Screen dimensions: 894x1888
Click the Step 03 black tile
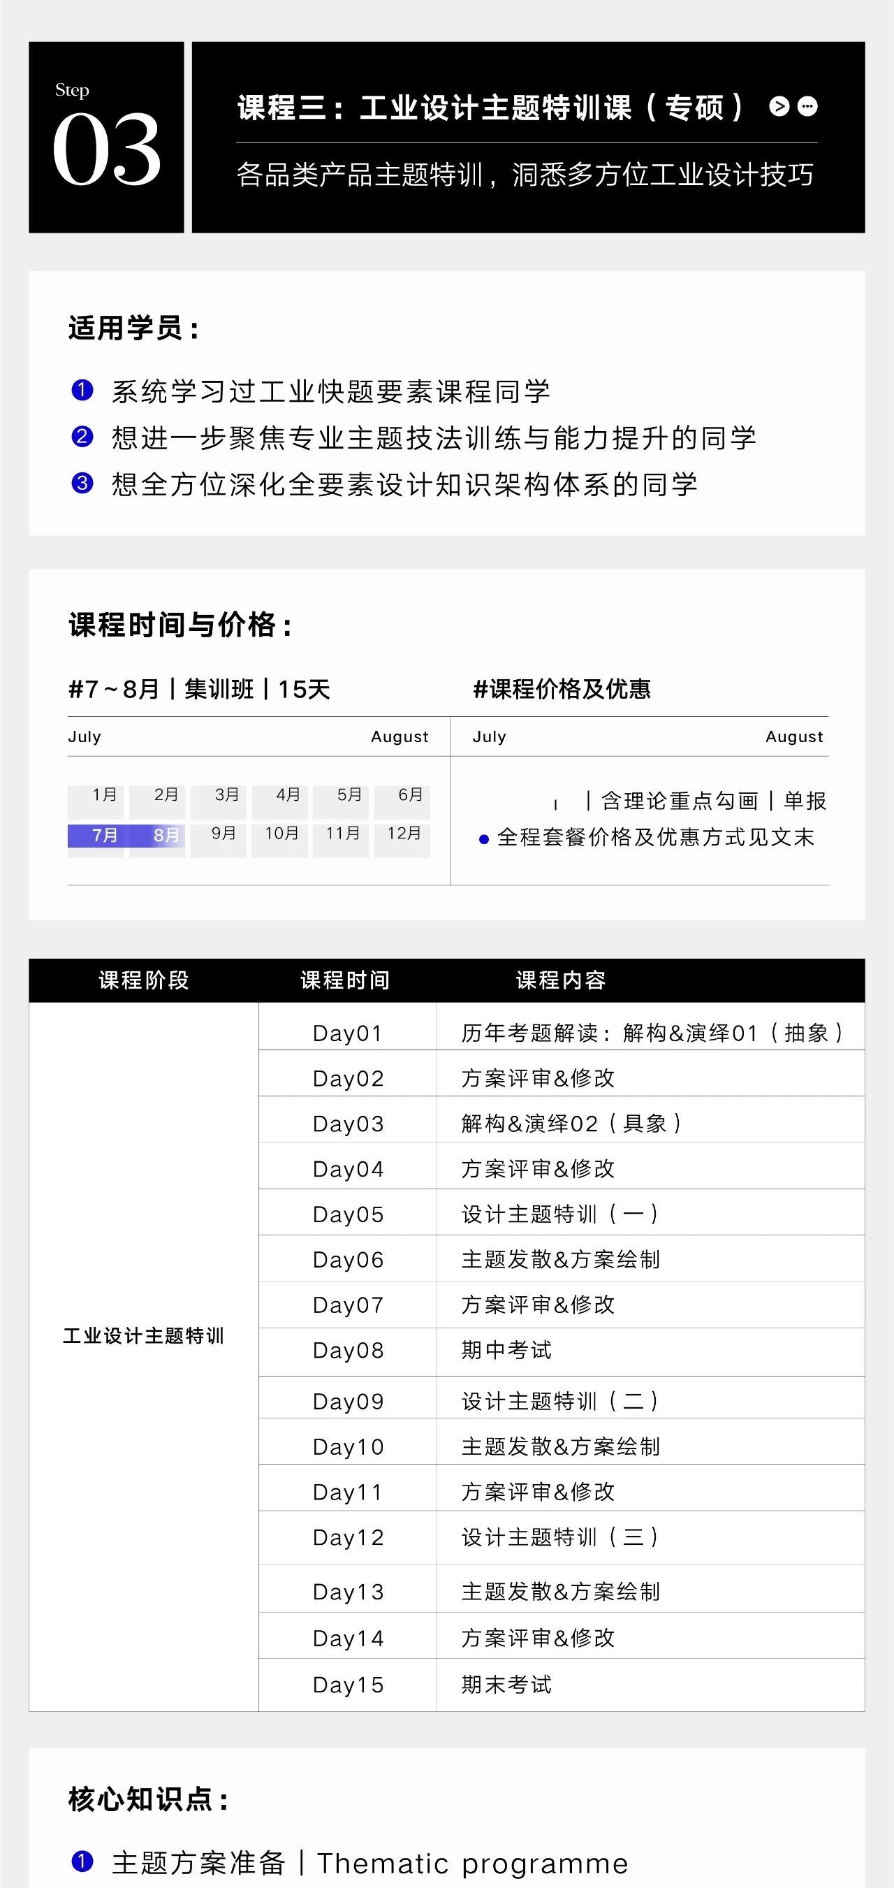coord(106,137)
